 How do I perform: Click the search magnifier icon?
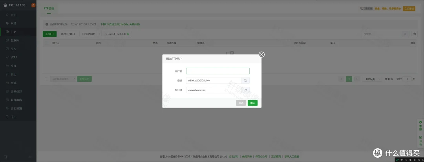[x=405, y=34]
